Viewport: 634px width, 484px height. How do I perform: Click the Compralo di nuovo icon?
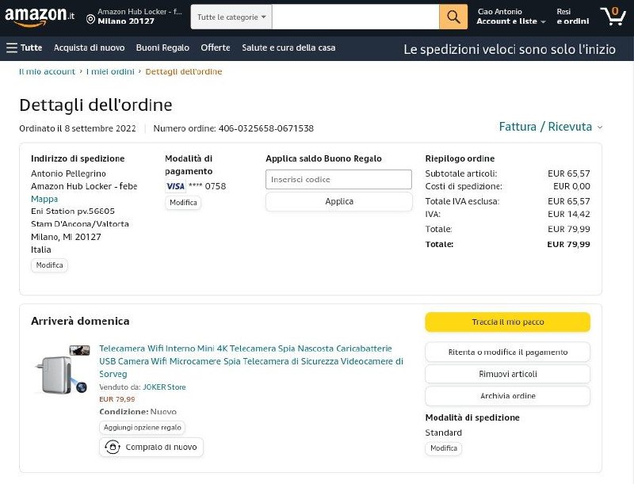(x=113, y=447)
